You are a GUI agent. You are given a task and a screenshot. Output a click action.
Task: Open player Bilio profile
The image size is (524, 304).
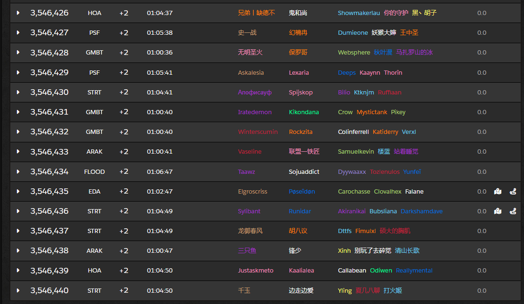point(344,92)
